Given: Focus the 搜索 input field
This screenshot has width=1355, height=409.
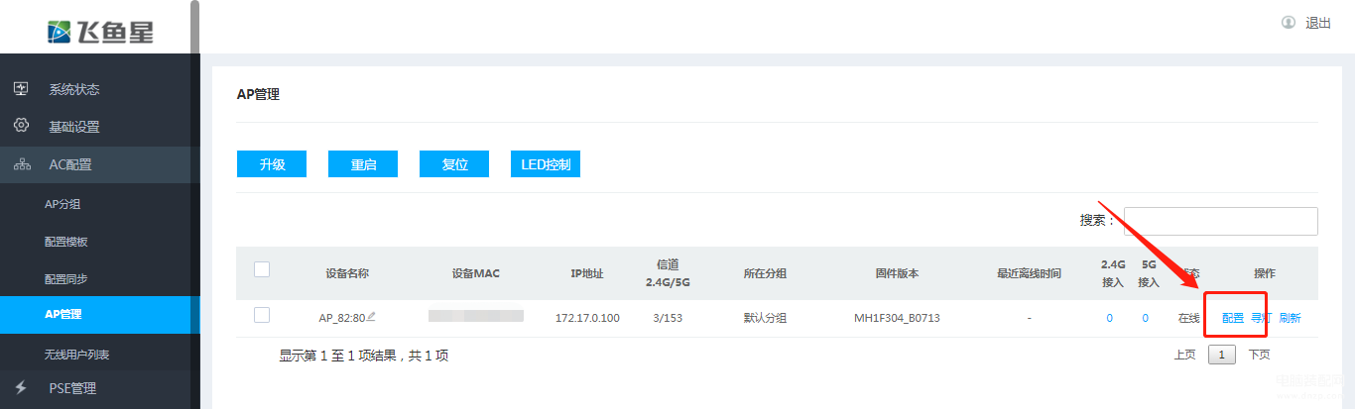Looking at the screenshot, I should tap(1220, 221).
